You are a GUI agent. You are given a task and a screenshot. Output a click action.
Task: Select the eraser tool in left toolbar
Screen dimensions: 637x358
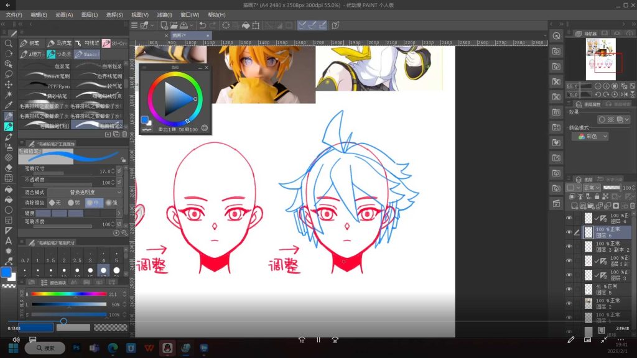pyautogui.click(x=8, y=168)
